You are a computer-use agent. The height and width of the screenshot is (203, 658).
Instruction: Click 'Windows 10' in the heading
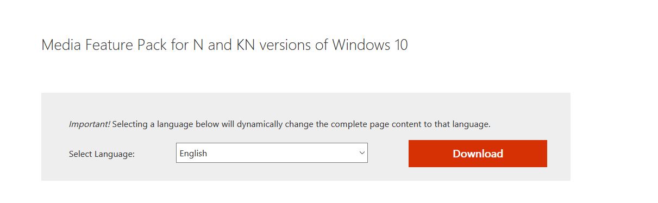click(370, 45)
